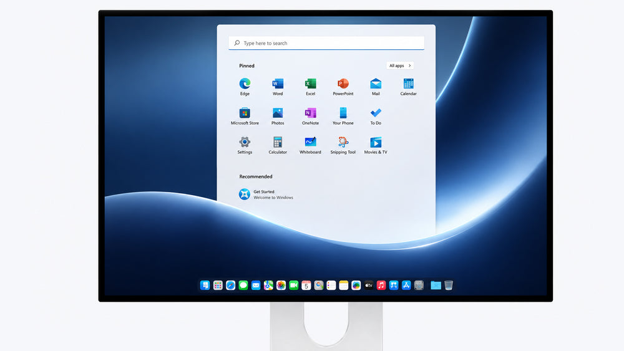This screenshot has height=351, width=624.
Task: Launch the Calculator app
Action: click(x=278, y=142)
